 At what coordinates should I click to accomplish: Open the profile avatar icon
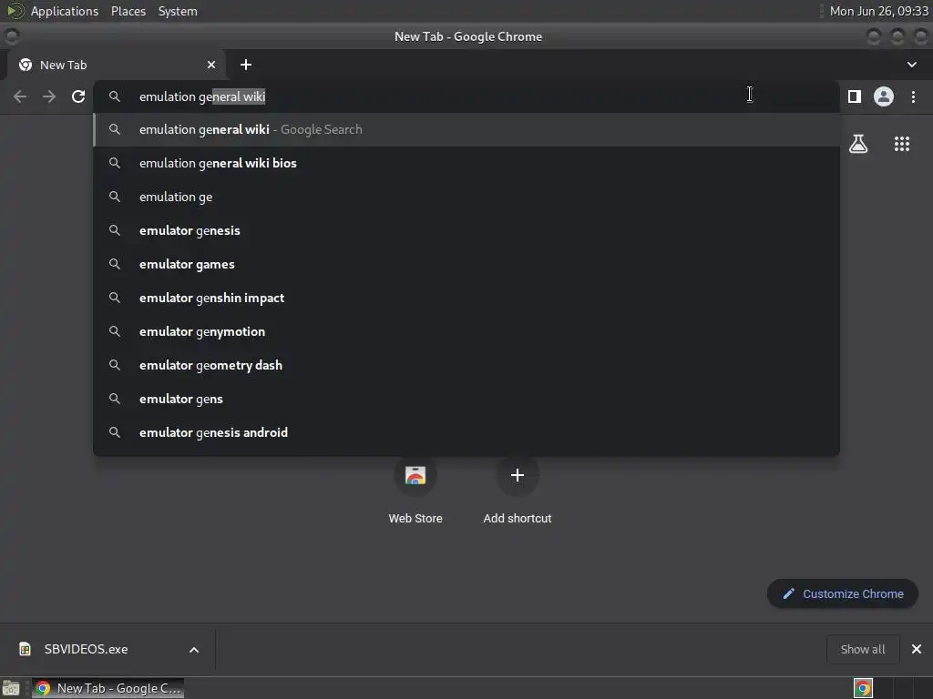point(884,96)
